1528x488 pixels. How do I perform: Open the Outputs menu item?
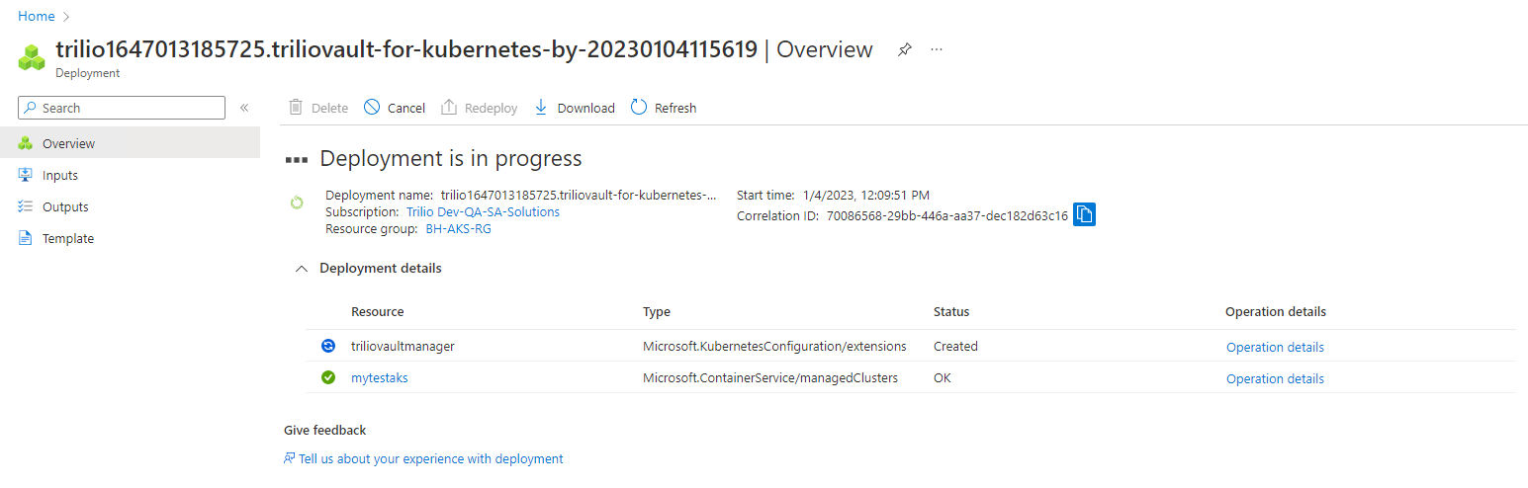tap(65, 206)
